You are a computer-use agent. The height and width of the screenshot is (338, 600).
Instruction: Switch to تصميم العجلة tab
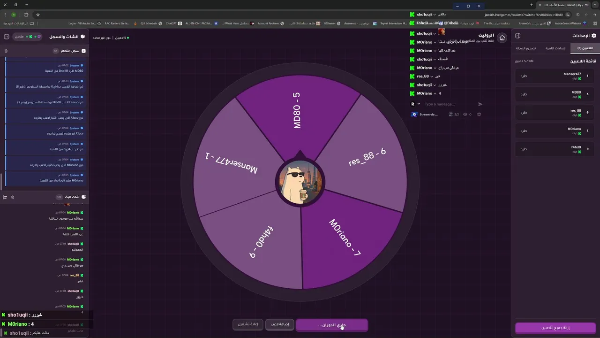[x=525, y=48]
